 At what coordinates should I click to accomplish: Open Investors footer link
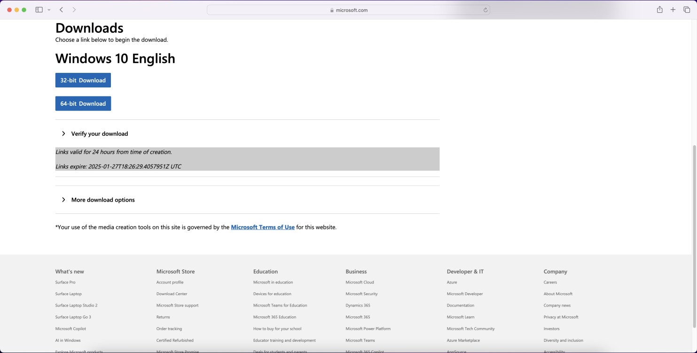click(x=552, y=329)
